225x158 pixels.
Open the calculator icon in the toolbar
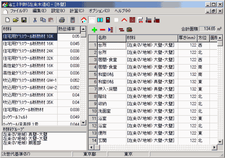coord(73,20)
